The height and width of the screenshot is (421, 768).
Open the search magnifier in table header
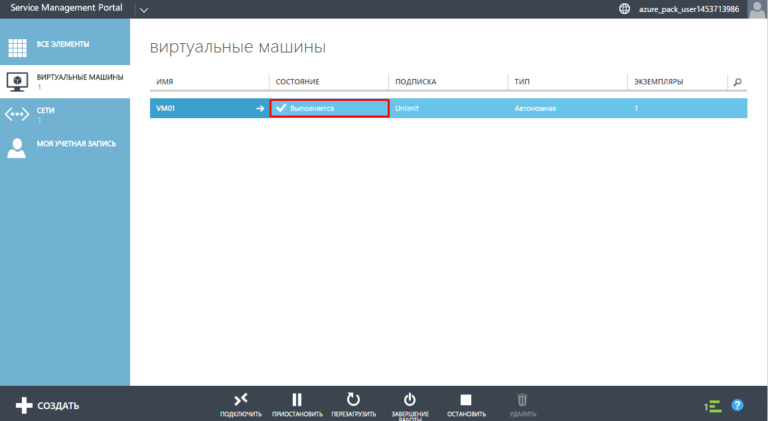click(737, 82)
